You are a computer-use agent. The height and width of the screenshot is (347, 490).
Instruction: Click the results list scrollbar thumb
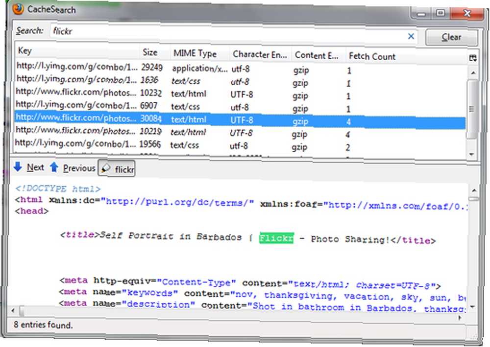[x=472, y=109]
